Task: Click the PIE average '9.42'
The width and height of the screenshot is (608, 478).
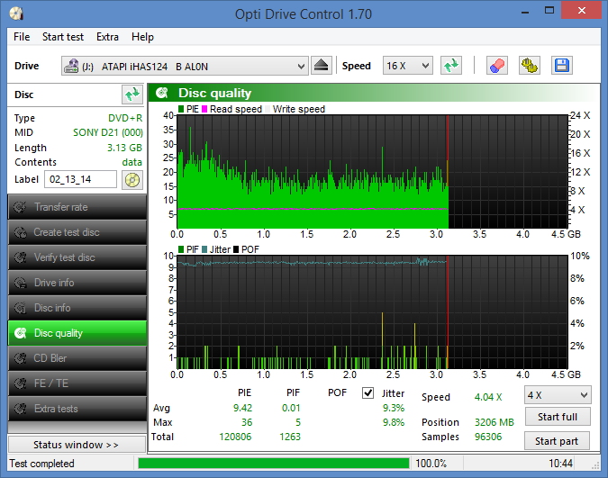Action: (x=242, y=408)
